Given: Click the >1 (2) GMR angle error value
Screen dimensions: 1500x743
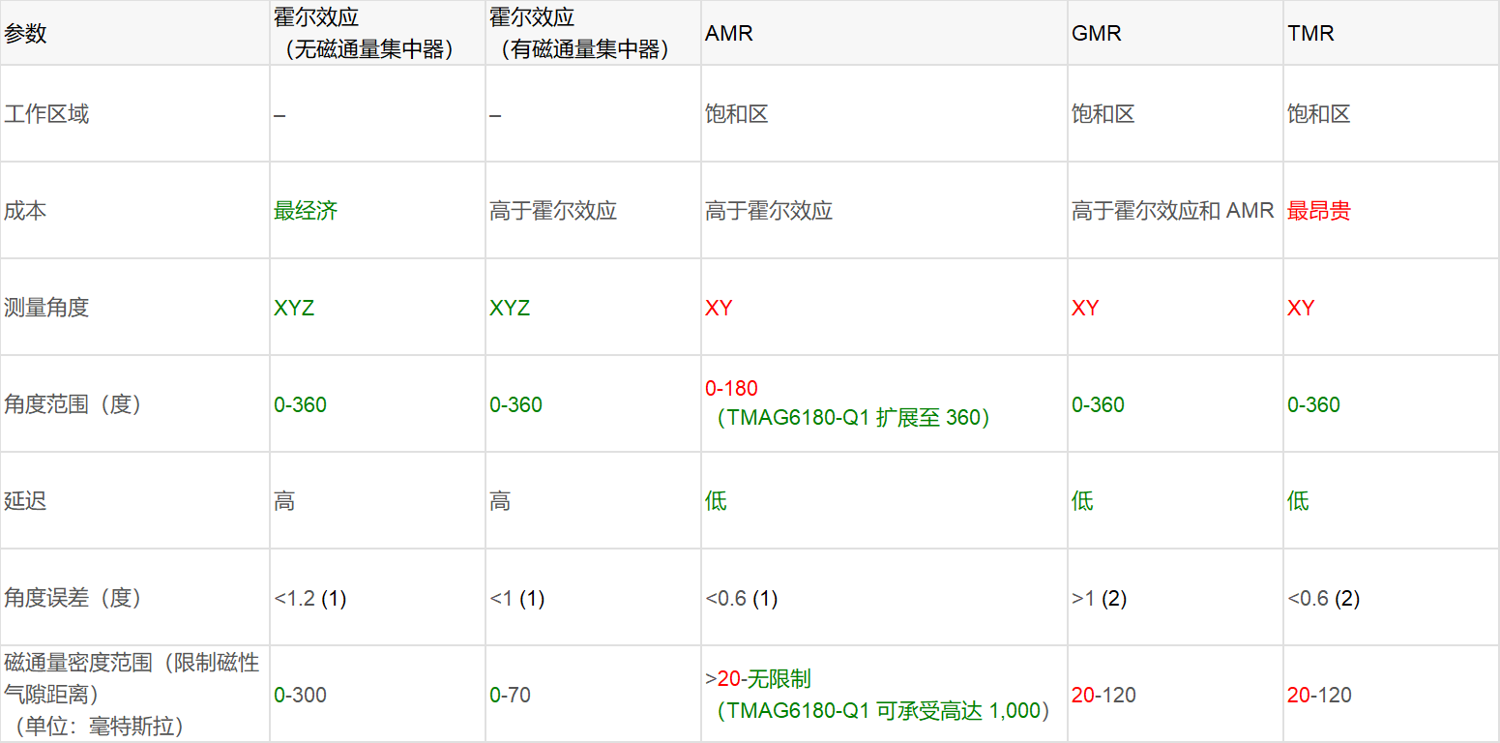Looking at the screenshot, I should tap(1099, 599).
